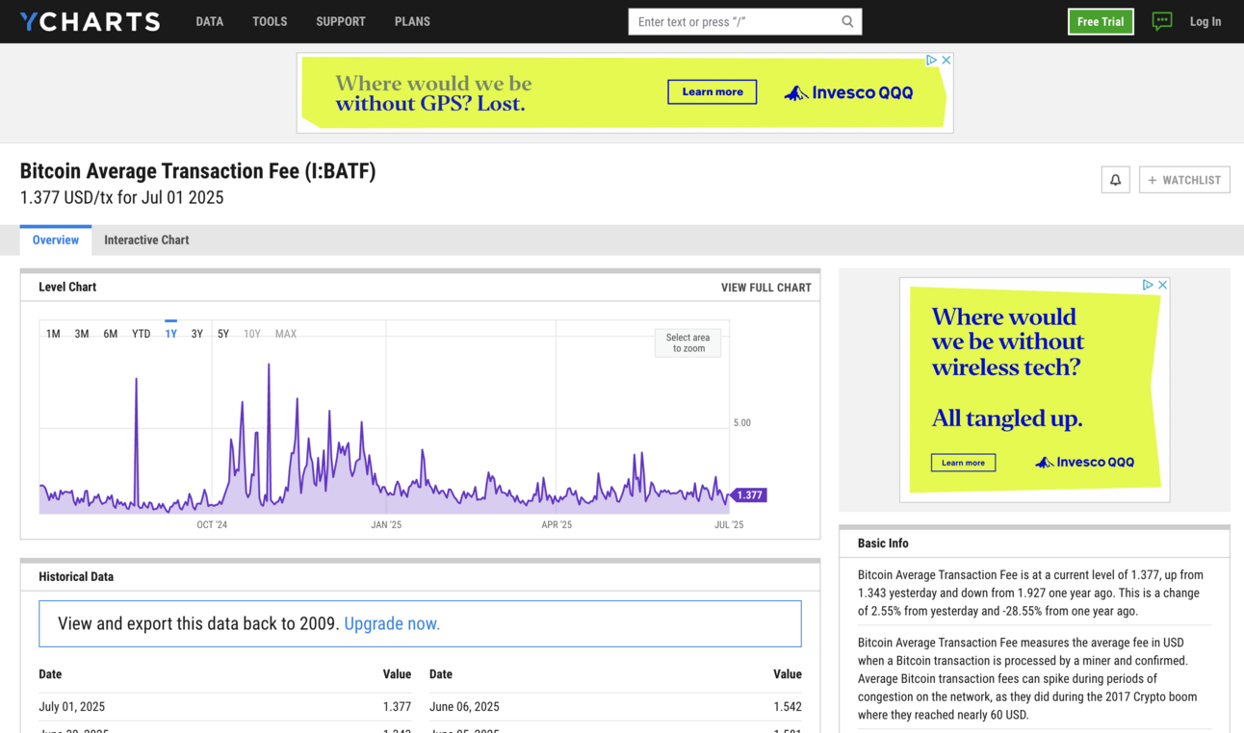Open the PLANS menu
1244x733 pixels.
(x=412, y=21)
